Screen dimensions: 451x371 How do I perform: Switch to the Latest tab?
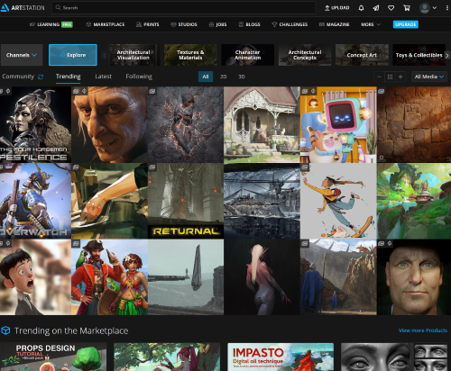[103, 77]
